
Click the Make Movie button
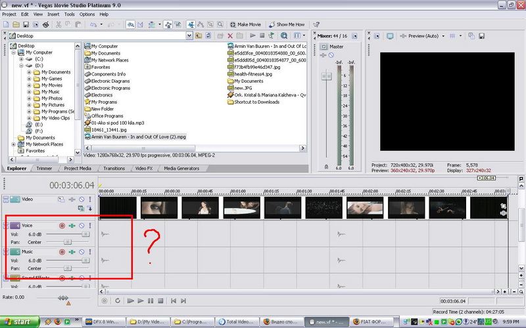pyautogui.click(x=244, y=24)
